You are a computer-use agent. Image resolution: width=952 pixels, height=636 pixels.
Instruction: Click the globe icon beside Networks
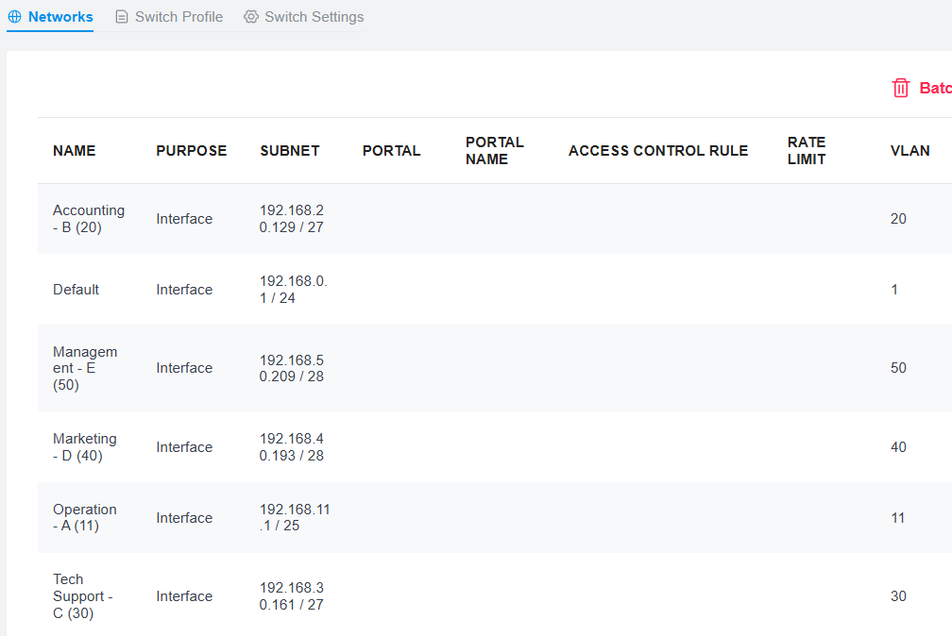(14, 17)
